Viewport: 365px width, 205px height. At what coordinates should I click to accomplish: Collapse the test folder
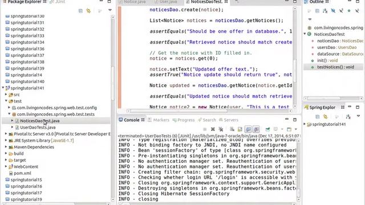(x=6, y=101)
